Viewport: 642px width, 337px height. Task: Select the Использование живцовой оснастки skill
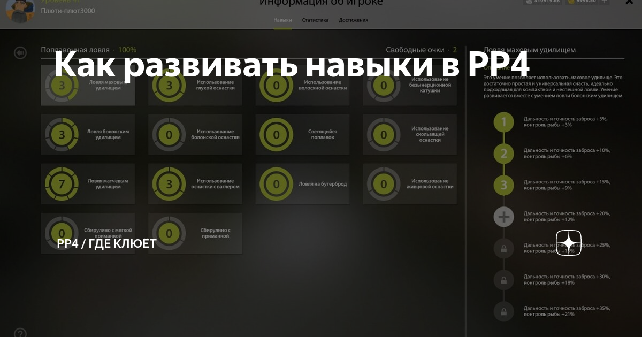pos(410,184)
